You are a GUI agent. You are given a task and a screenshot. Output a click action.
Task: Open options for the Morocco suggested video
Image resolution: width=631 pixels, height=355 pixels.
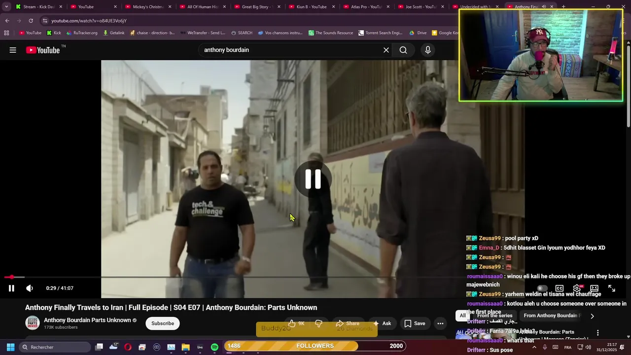pyautogui.click(x=597, y=333)
